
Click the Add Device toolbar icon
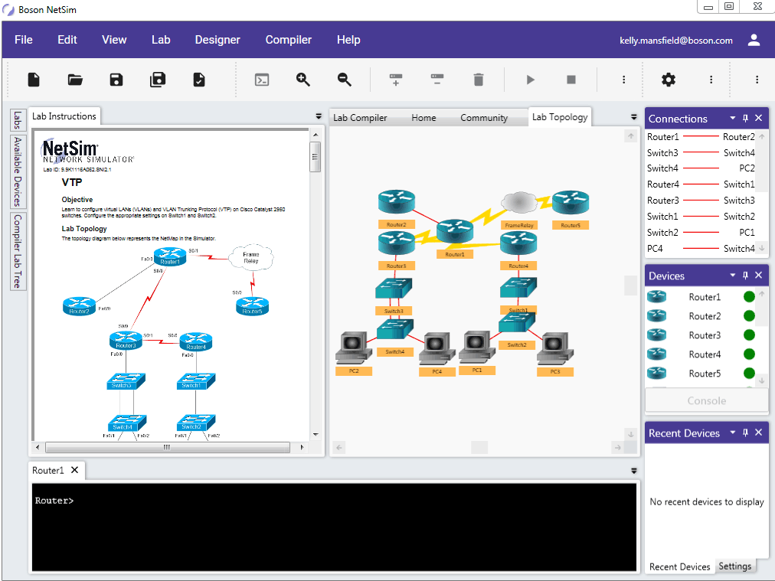tap(396, 80)
